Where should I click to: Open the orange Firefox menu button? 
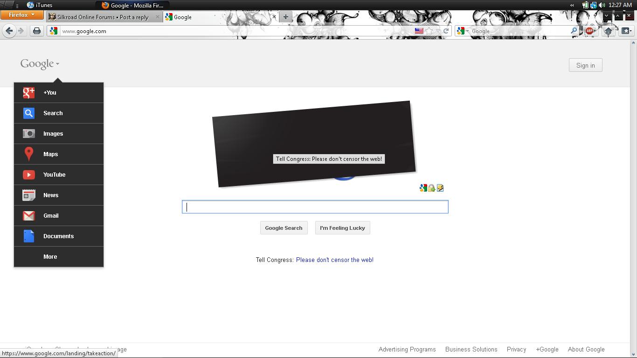tap(21, 15)
